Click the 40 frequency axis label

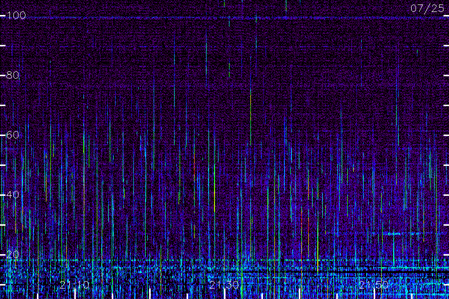12,194
